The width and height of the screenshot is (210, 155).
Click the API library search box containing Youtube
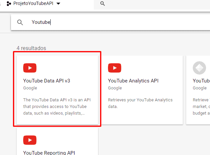click(110, 22)
